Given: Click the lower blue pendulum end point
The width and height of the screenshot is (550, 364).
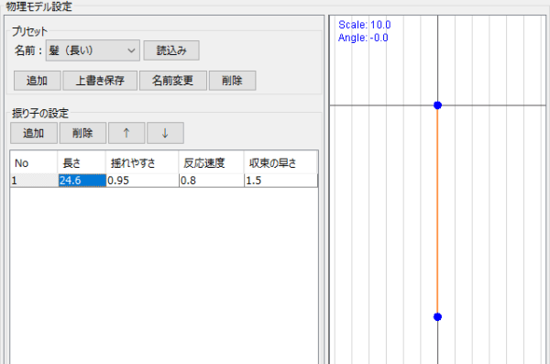Looking at the screenshot, I should click(x=437, y=317).
